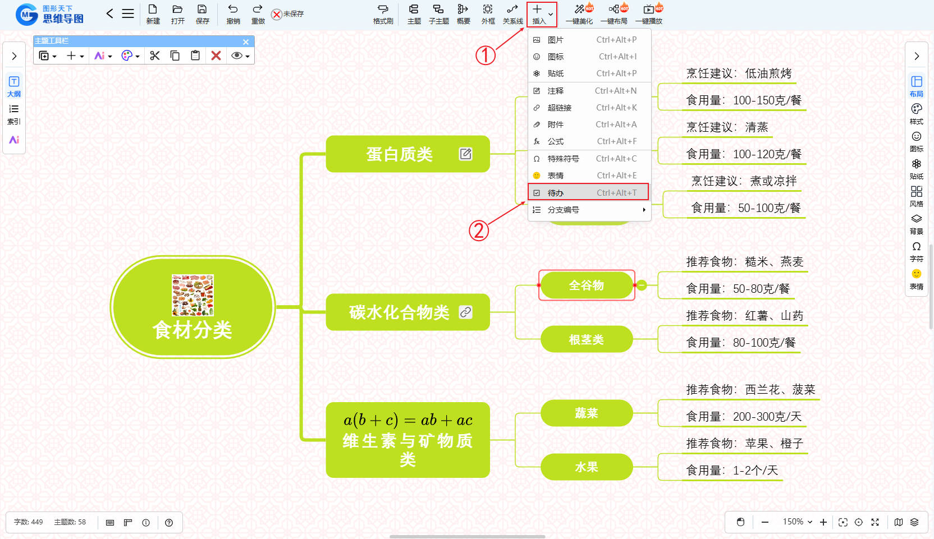
Task: Expand the left side panel chevron
Action: click(x=14, y=56)
